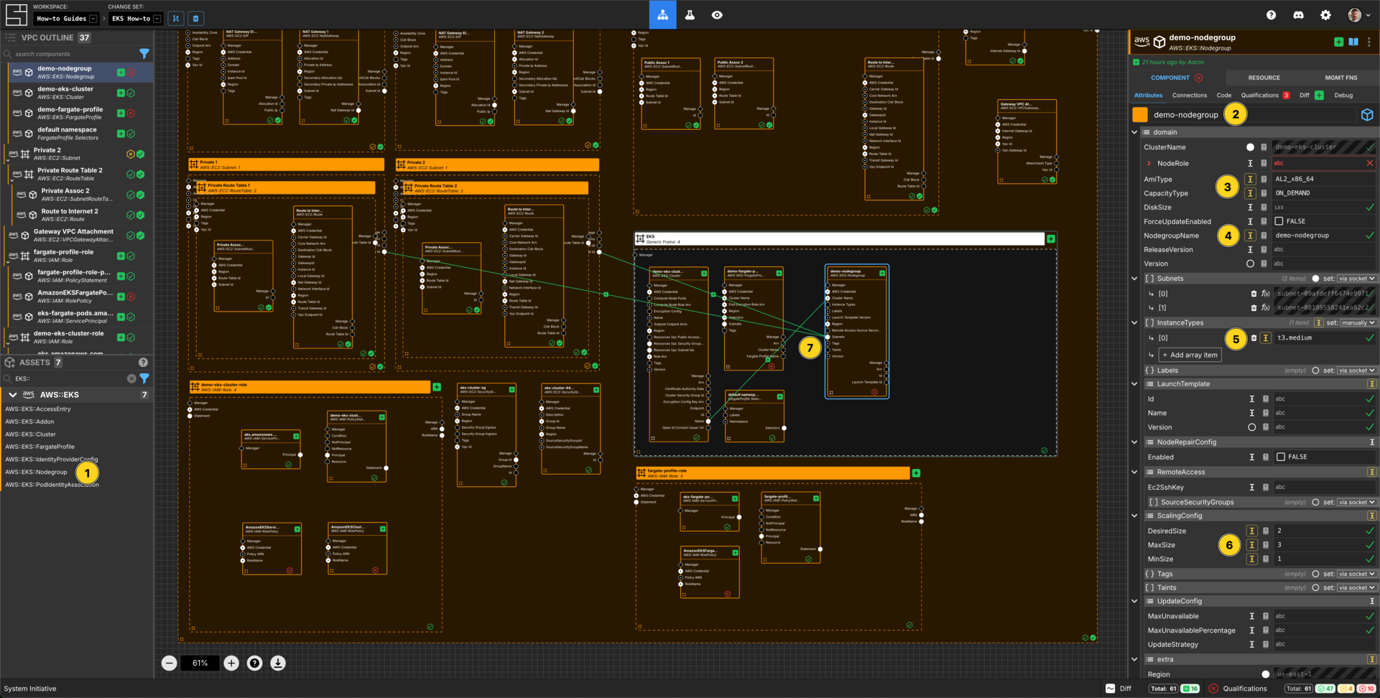Delete Subnets item [1] with its trash icon
Screen dimensions: 1380x698
pos(1254,307)
